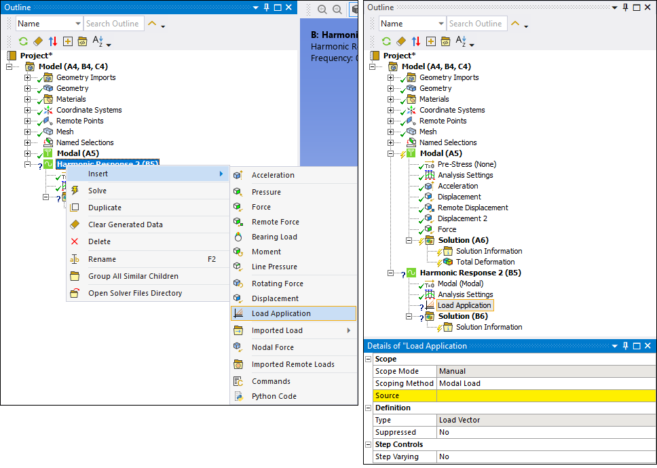Viewport: 657px width, 468px height.
Task: Click the Pre-Stress (None) tree item icon
Action: point(429,164)
